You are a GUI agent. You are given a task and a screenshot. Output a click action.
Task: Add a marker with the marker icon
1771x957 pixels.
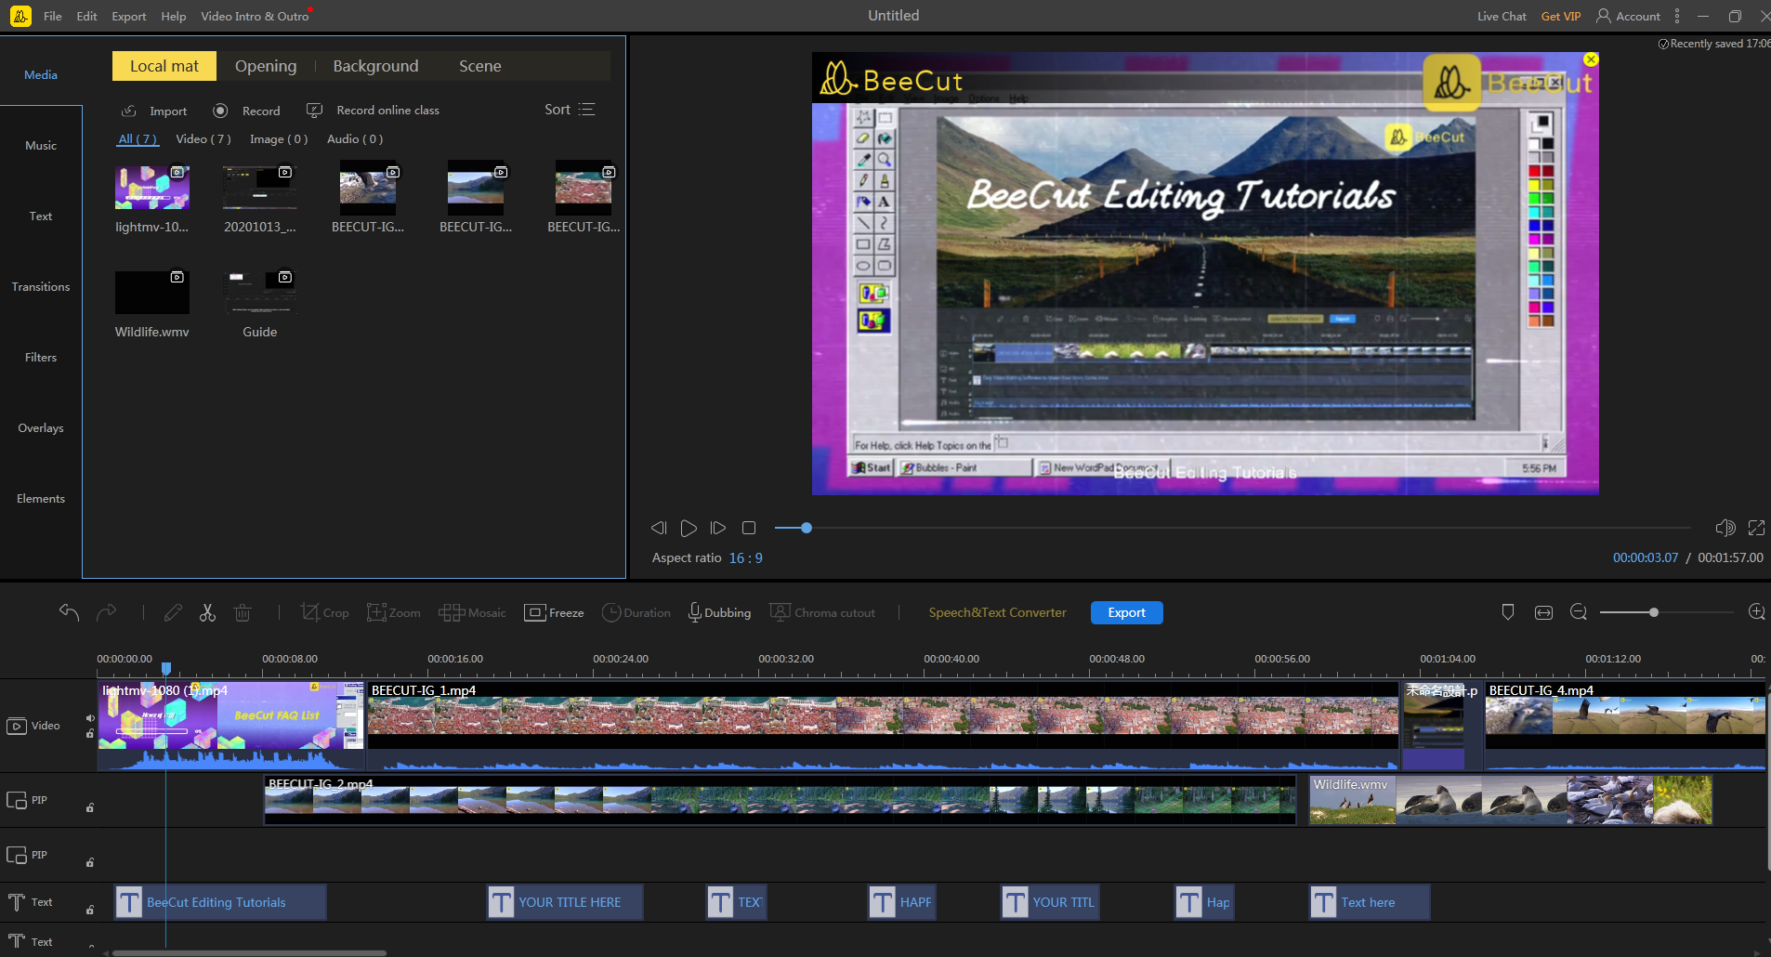point(1508,612)
